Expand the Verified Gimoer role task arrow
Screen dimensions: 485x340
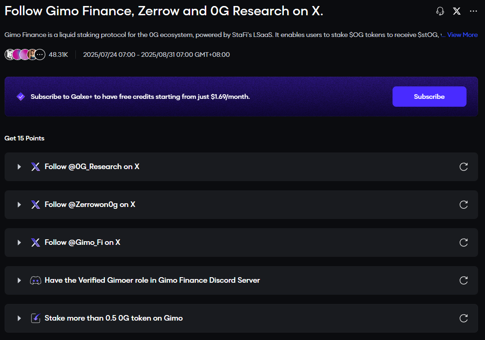click(19, 280)
